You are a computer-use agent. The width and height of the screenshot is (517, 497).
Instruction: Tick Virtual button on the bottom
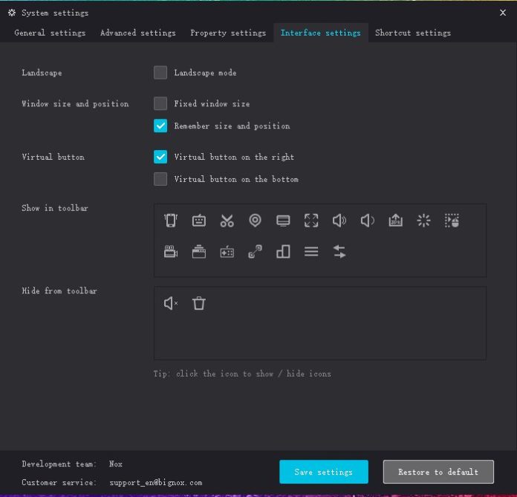click(160, 179)
